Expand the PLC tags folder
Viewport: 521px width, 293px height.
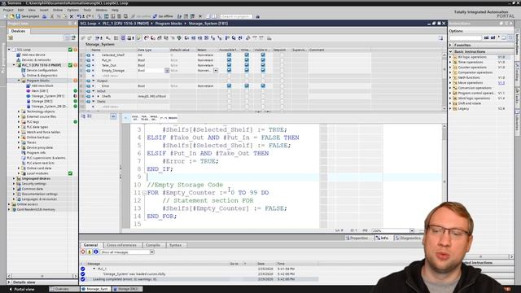point(19,122)
